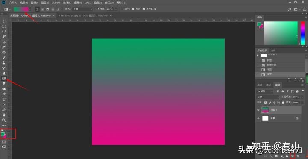The width and height of the screenshot is (308, 159).
Task: Select the Rectangular Marquee tool
Action: [x=4, y=26]
